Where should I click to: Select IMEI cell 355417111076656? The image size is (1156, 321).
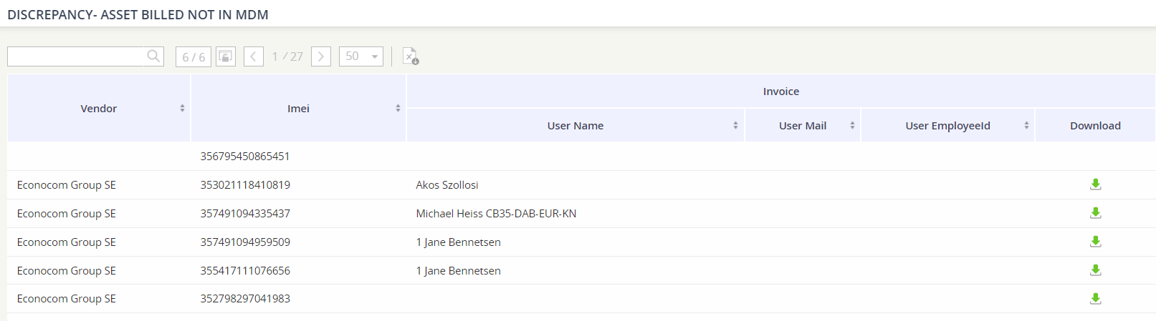[245, 270]
